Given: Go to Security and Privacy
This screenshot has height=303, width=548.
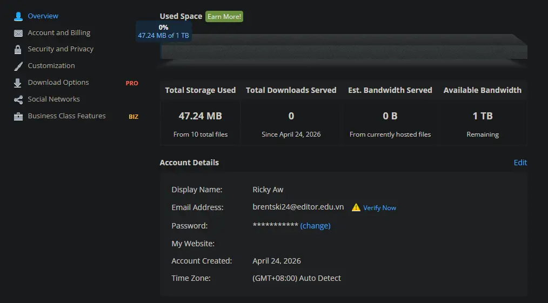Looking at the screenshot, I should pyautogui.click(x=61, y=49).
